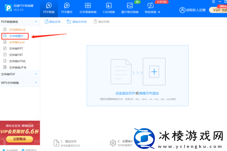
Task: Open the 文字语音转换 tab
Action: [x=88, y=9]
